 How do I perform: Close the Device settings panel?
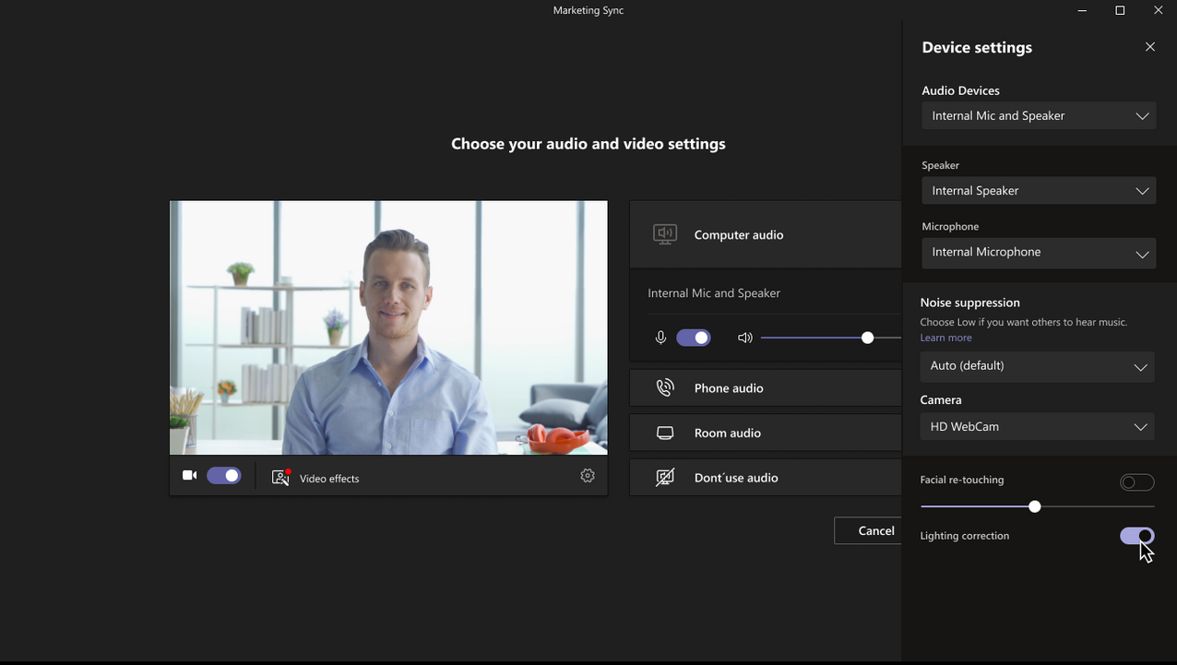pyautogui.click(x=1149, y=47)
